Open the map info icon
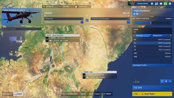The image size is (174, 98). pyautogui.click(x=162, y=81)
